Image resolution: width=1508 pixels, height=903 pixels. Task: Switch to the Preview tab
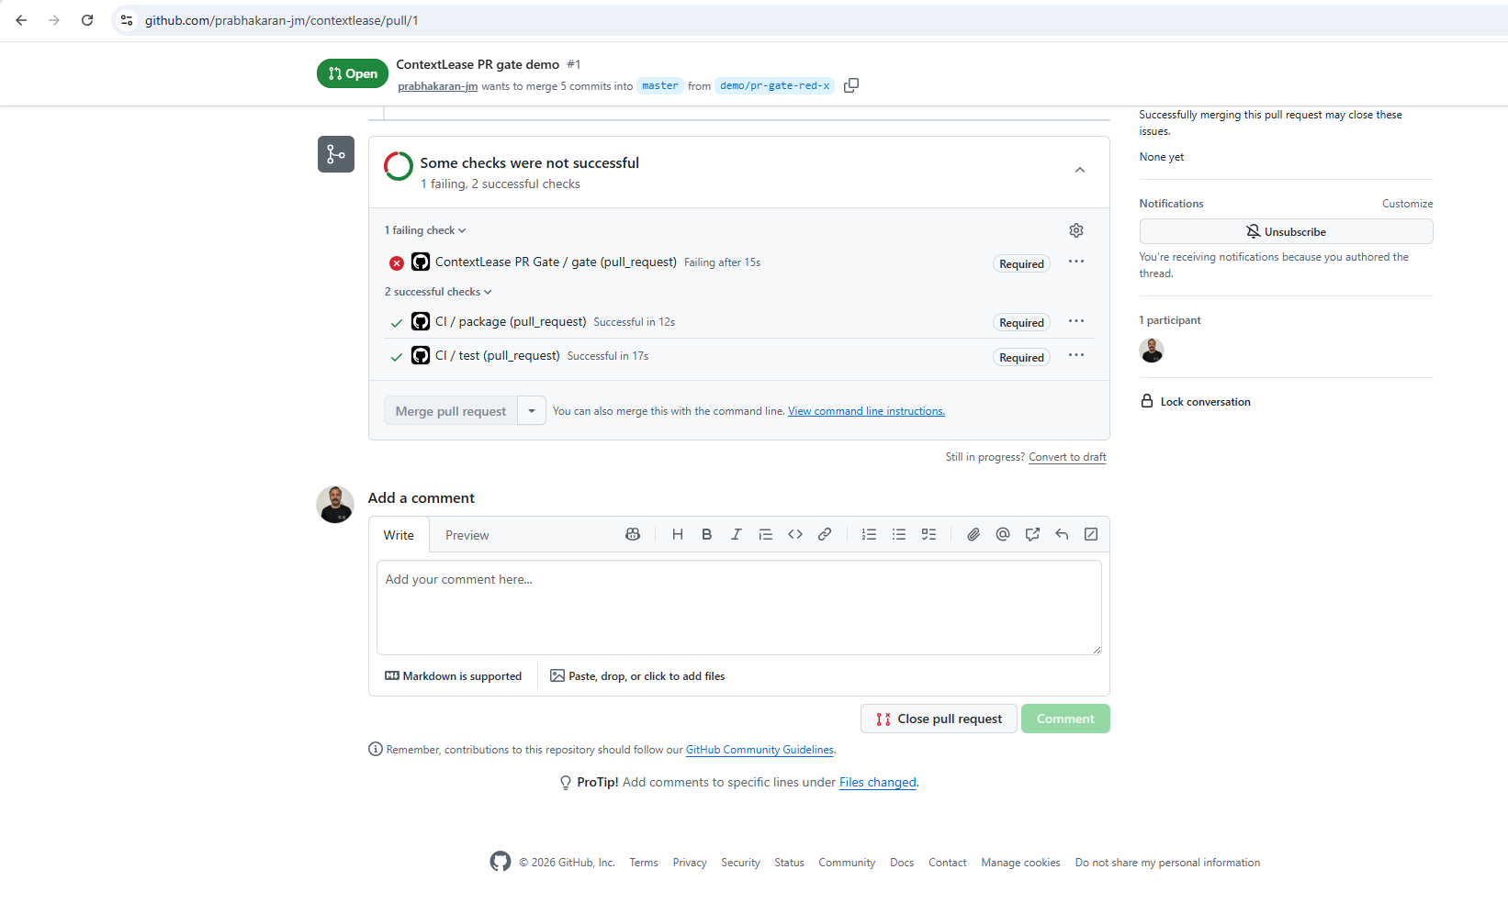[467, 535]
